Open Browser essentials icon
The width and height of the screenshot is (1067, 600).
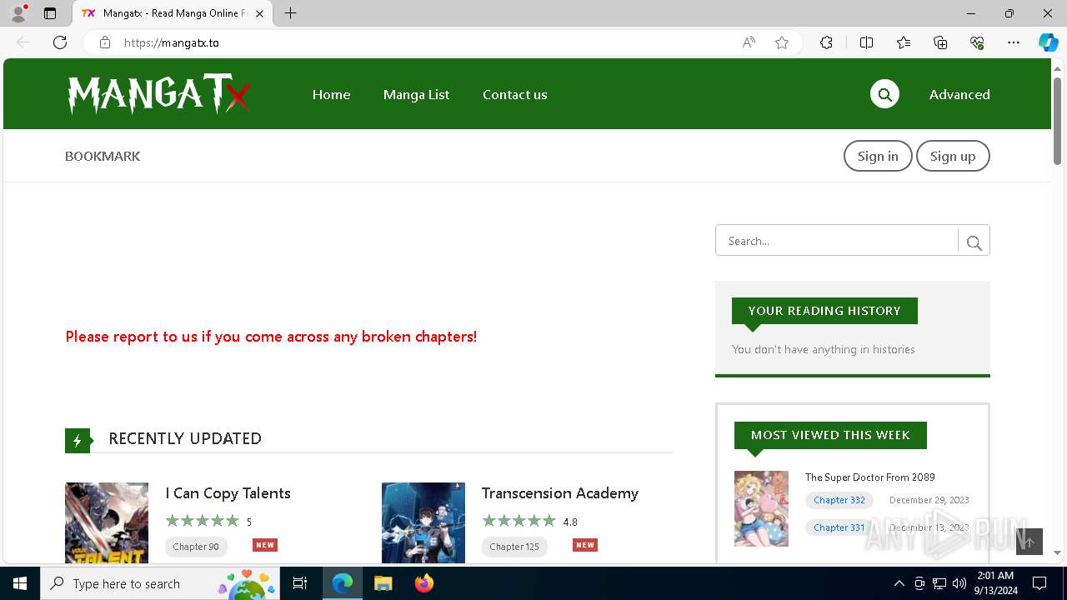coord(977,42)
